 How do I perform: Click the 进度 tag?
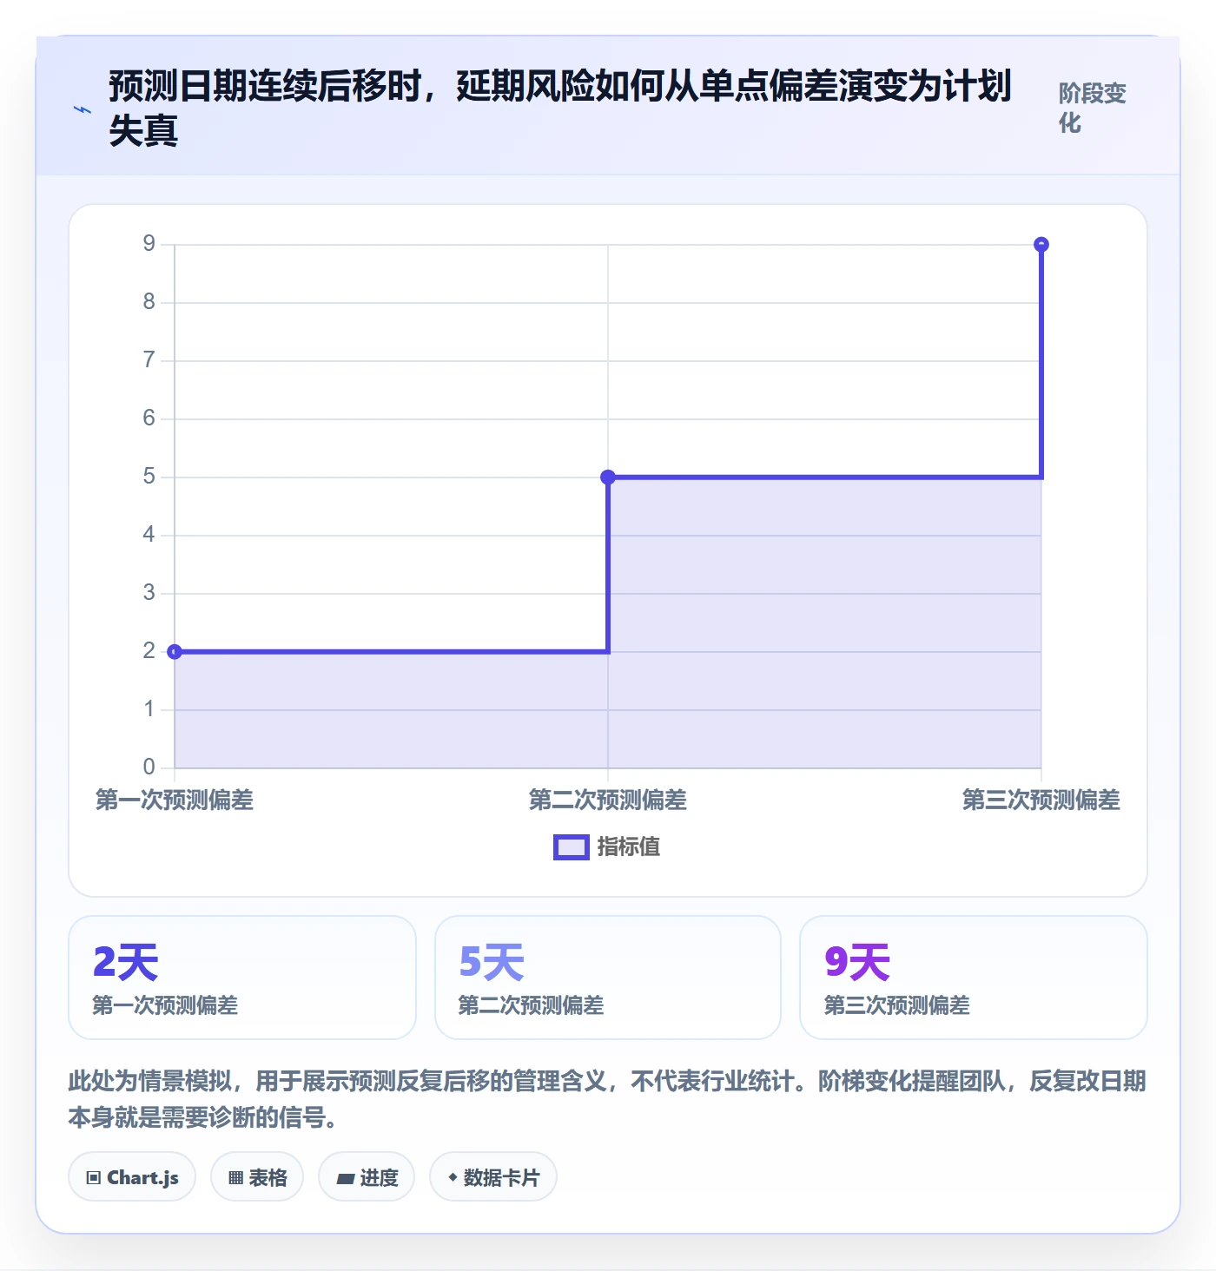(x=367, y=1177)
